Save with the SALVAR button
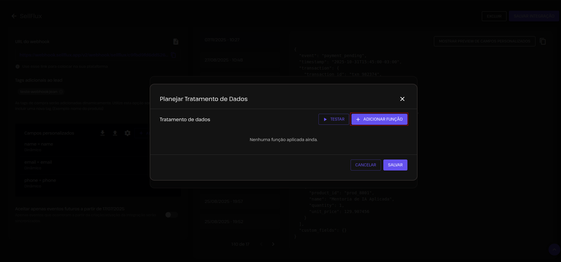Image resolution: width=561 pixels, height=262 pixels. (395, 165)
